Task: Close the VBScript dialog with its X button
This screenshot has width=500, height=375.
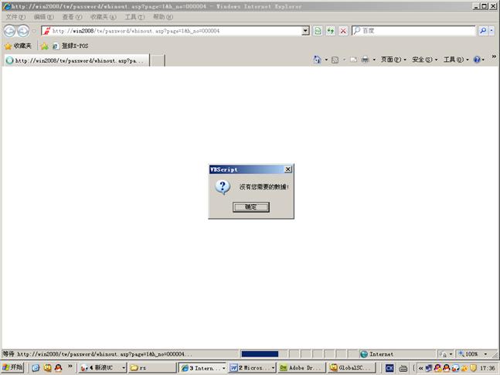Action: (288, 169)
